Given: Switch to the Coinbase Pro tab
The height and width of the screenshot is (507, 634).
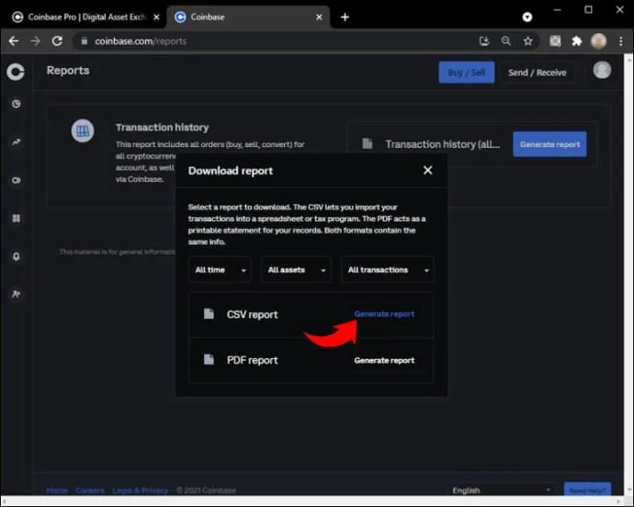Looking at the screenshot, I should click(84, 17).
